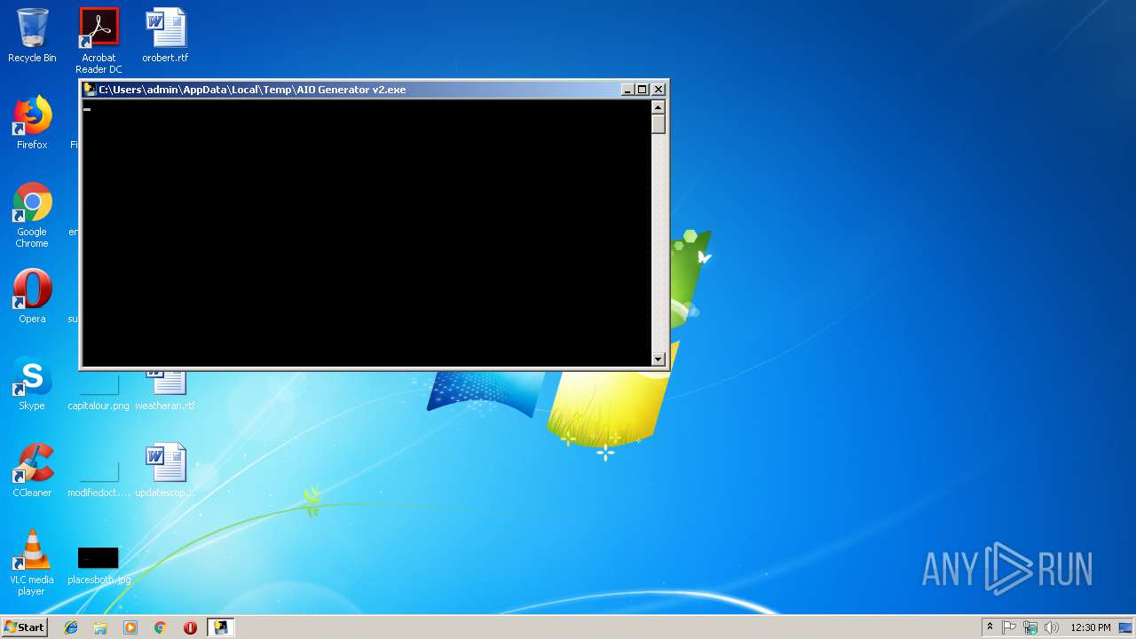Open Windows Explorer folder from taskbar
The width and height of the screenshot is (1136, 639).
coord(100,627)
